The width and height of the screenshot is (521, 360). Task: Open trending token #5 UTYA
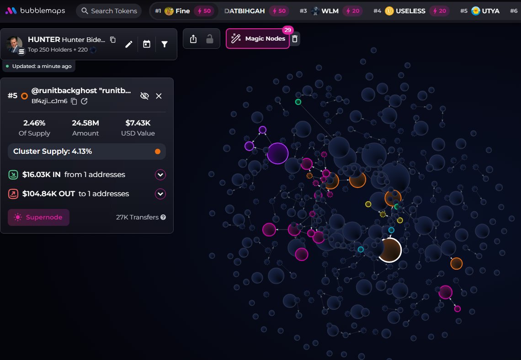(x=480, y=11)
